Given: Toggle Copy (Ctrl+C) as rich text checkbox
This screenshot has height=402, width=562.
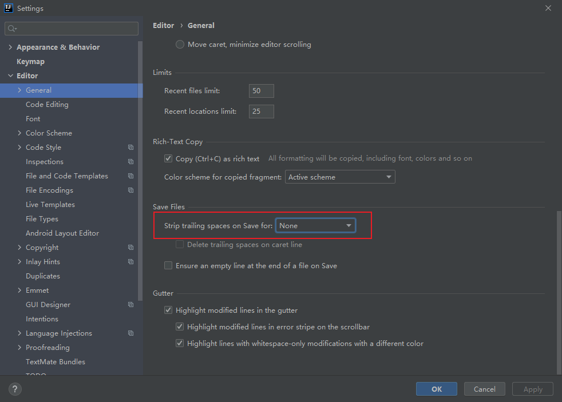Looking at the screenshot, I should [x=168, y=158].
